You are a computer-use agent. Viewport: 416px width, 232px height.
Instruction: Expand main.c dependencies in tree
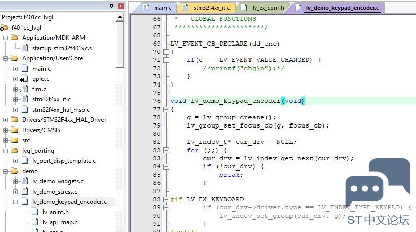pos(16,69)
